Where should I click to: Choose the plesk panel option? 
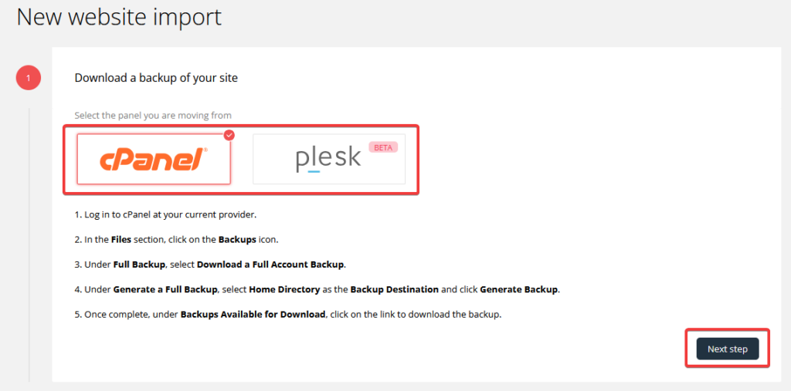pyautogui.click(x=329, y=159)
